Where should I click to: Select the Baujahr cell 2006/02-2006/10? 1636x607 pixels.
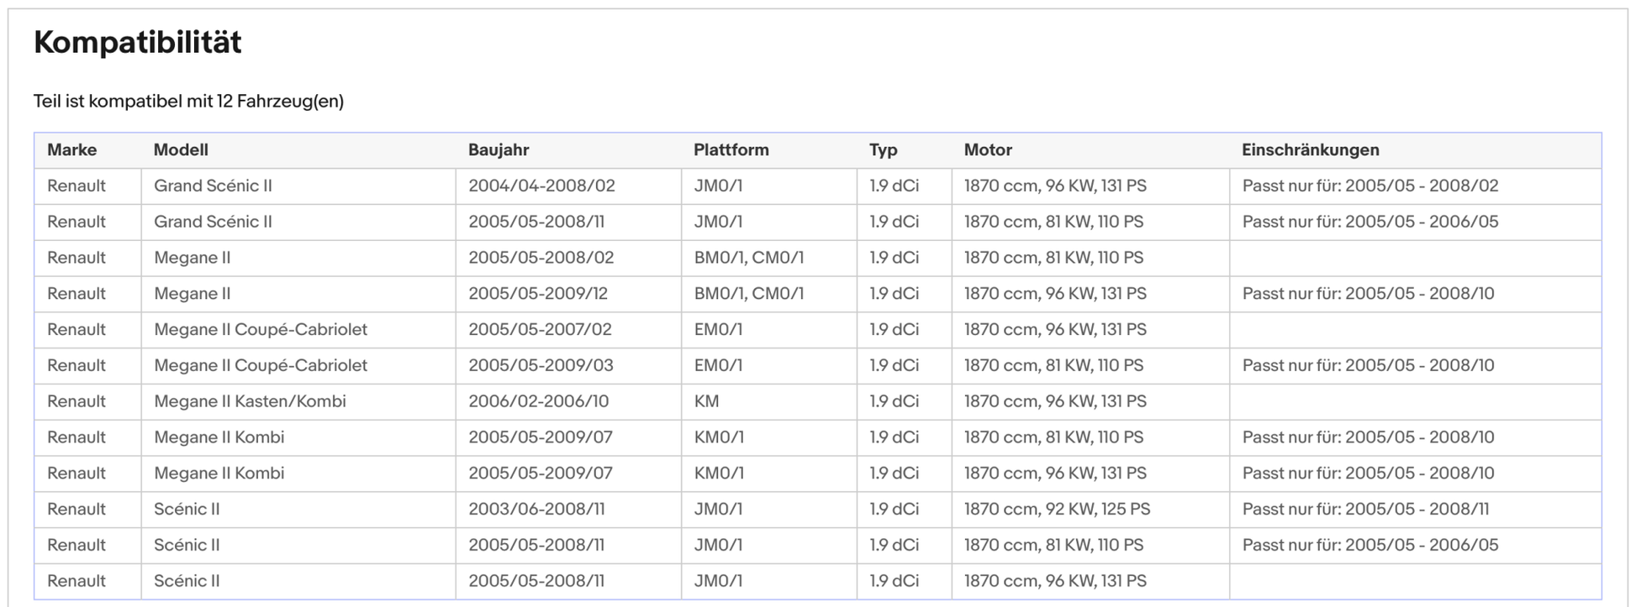tap(538, 401)
